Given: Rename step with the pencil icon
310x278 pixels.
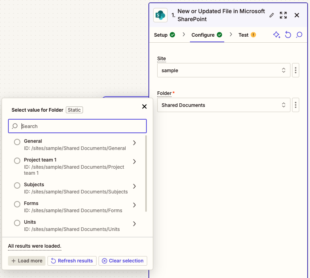Looking at the screenshot, I should (272, 15).
